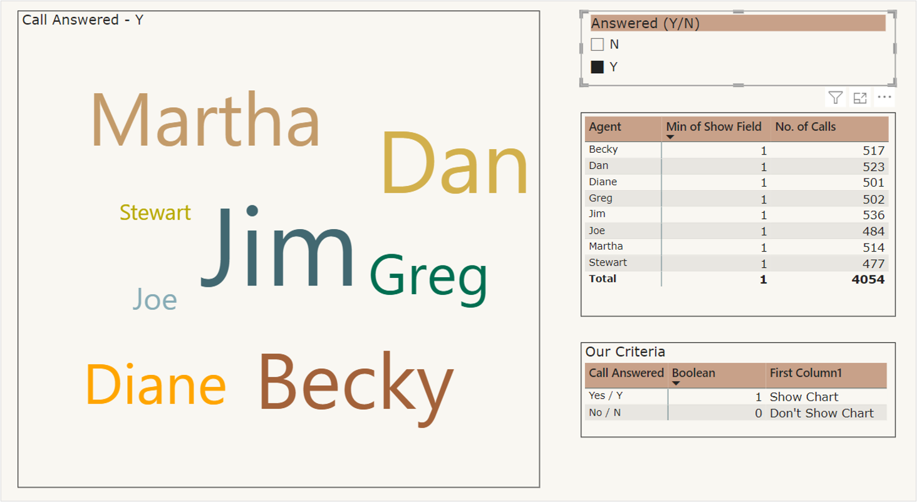The image size is (917, 502).
Task: Click sort arrow under the Boolean header
Action: tap(676, 383)
